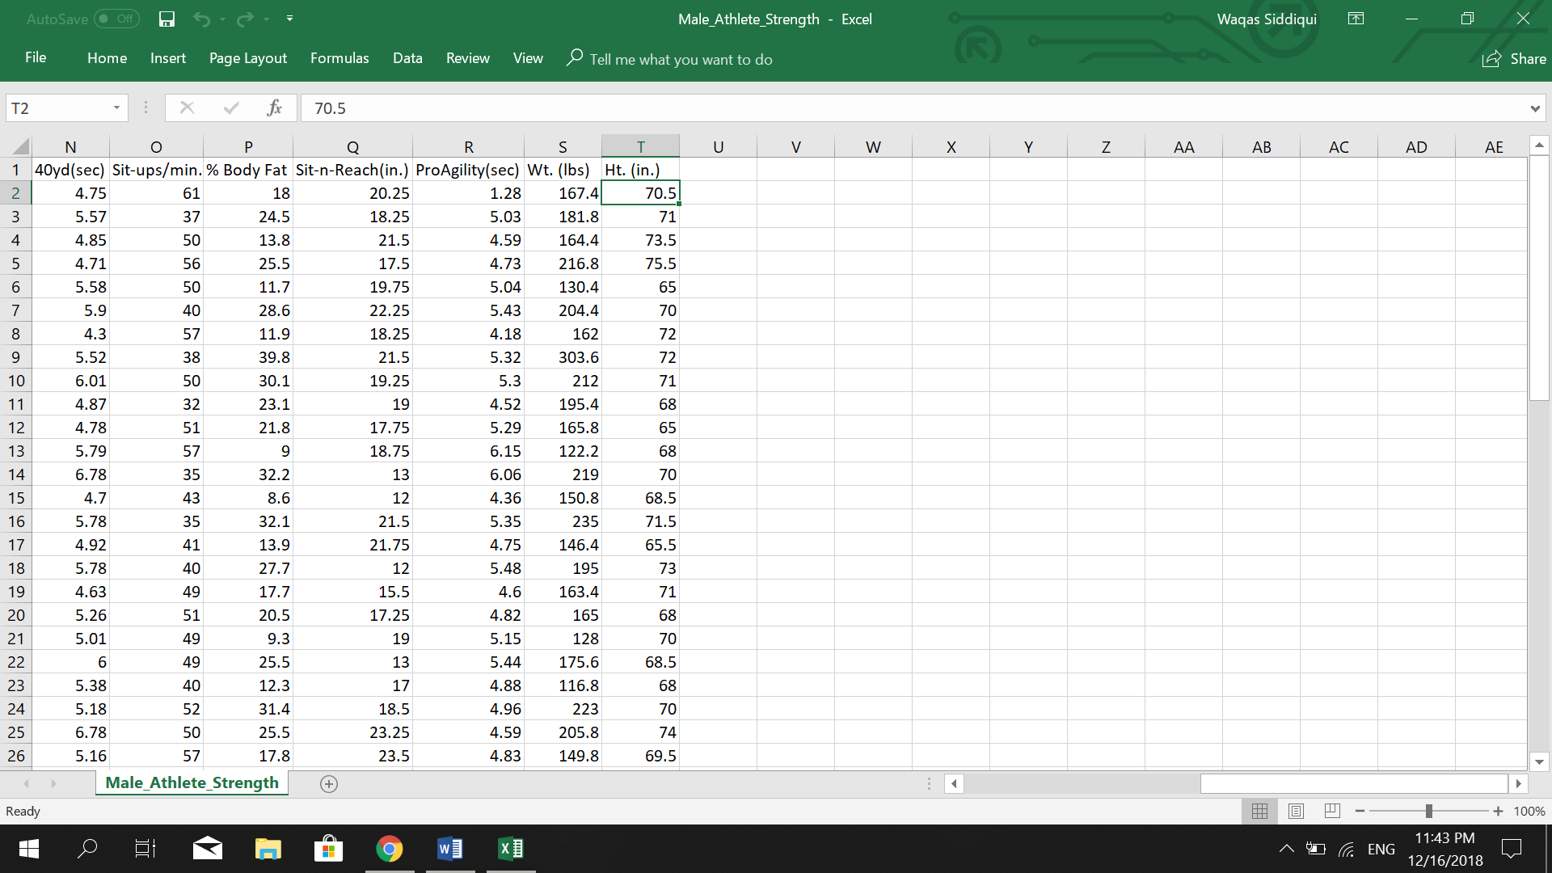Click the Select All corner triangle
The height and width of the screenshot is (873, 1552).
click(20, 146)
